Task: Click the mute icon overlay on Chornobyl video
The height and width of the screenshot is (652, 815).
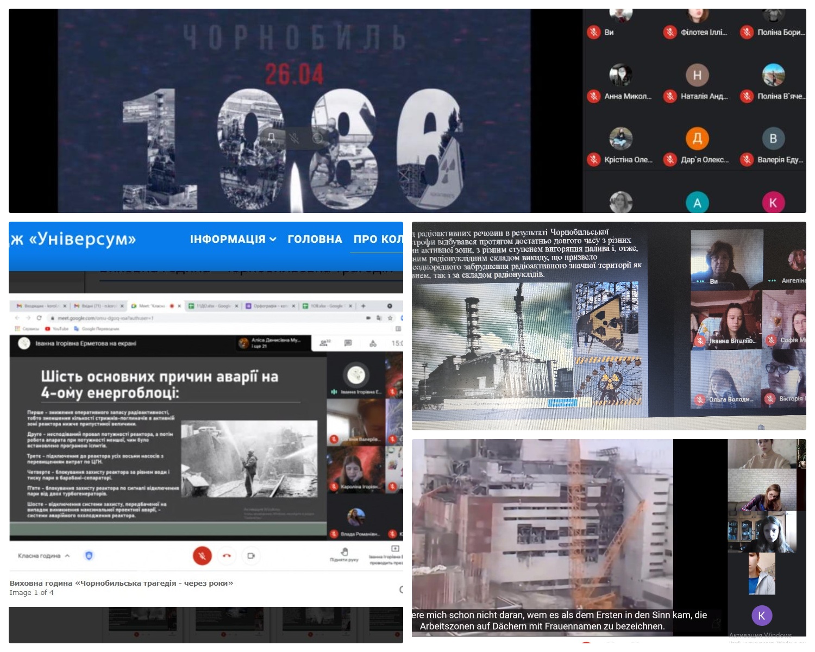Action: [x=294, y=138]
